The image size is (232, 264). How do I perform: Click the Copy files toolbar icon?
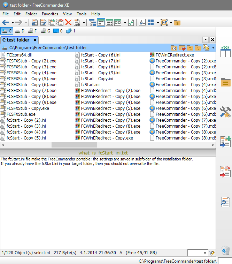point(52,22)
